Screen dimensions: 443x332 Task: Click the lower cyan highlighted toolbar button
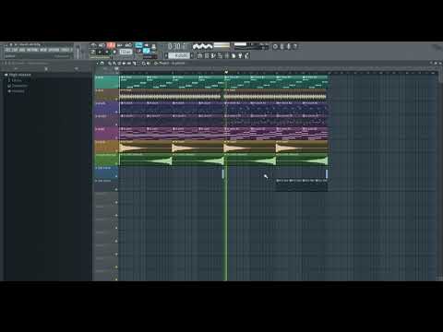click(x=146, y=51)
